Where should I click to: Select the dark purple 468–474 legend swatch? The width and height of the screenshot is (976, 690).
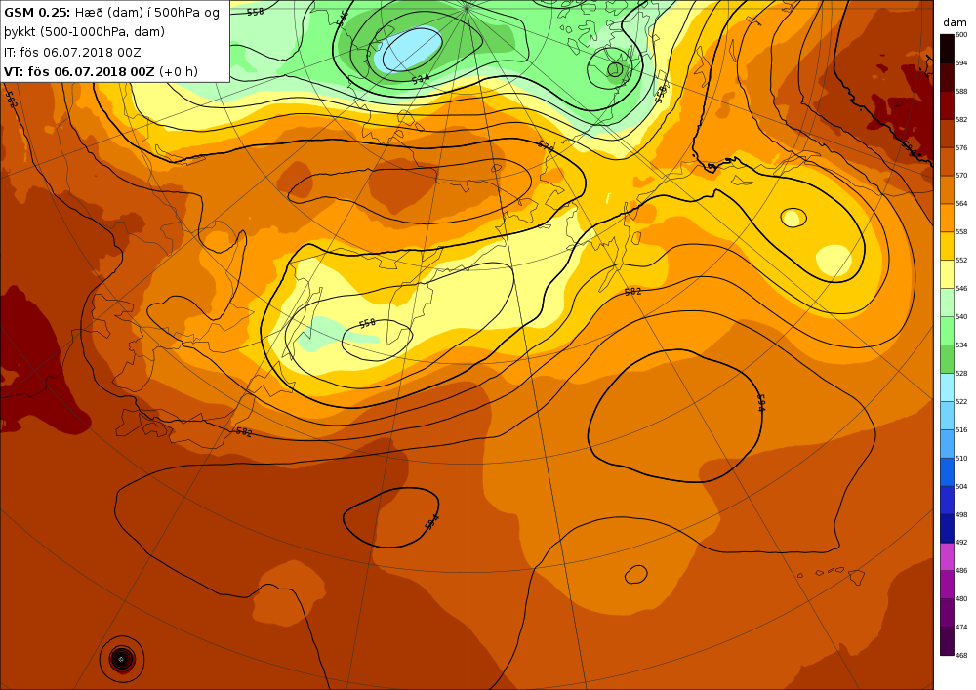(x=947, y=641)
